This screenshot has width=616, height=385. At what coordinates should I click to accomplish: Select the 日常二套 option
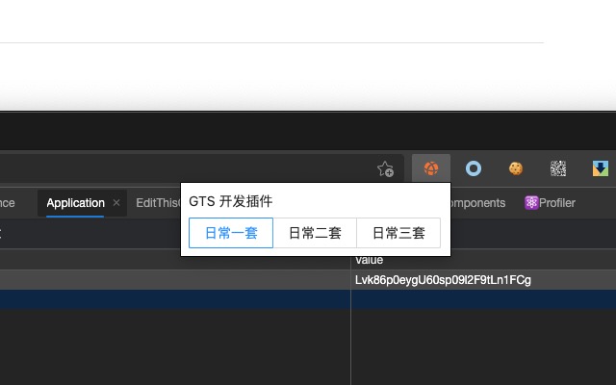point(315,233)
